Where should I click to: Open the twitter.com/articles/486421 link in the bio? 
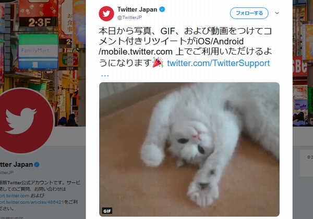32,202
